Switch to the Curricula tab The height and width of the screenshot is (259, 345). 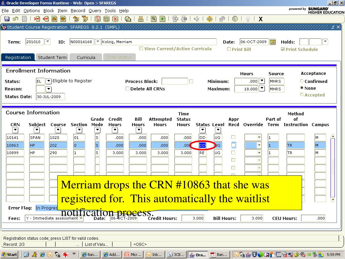[x=86, y=57]
